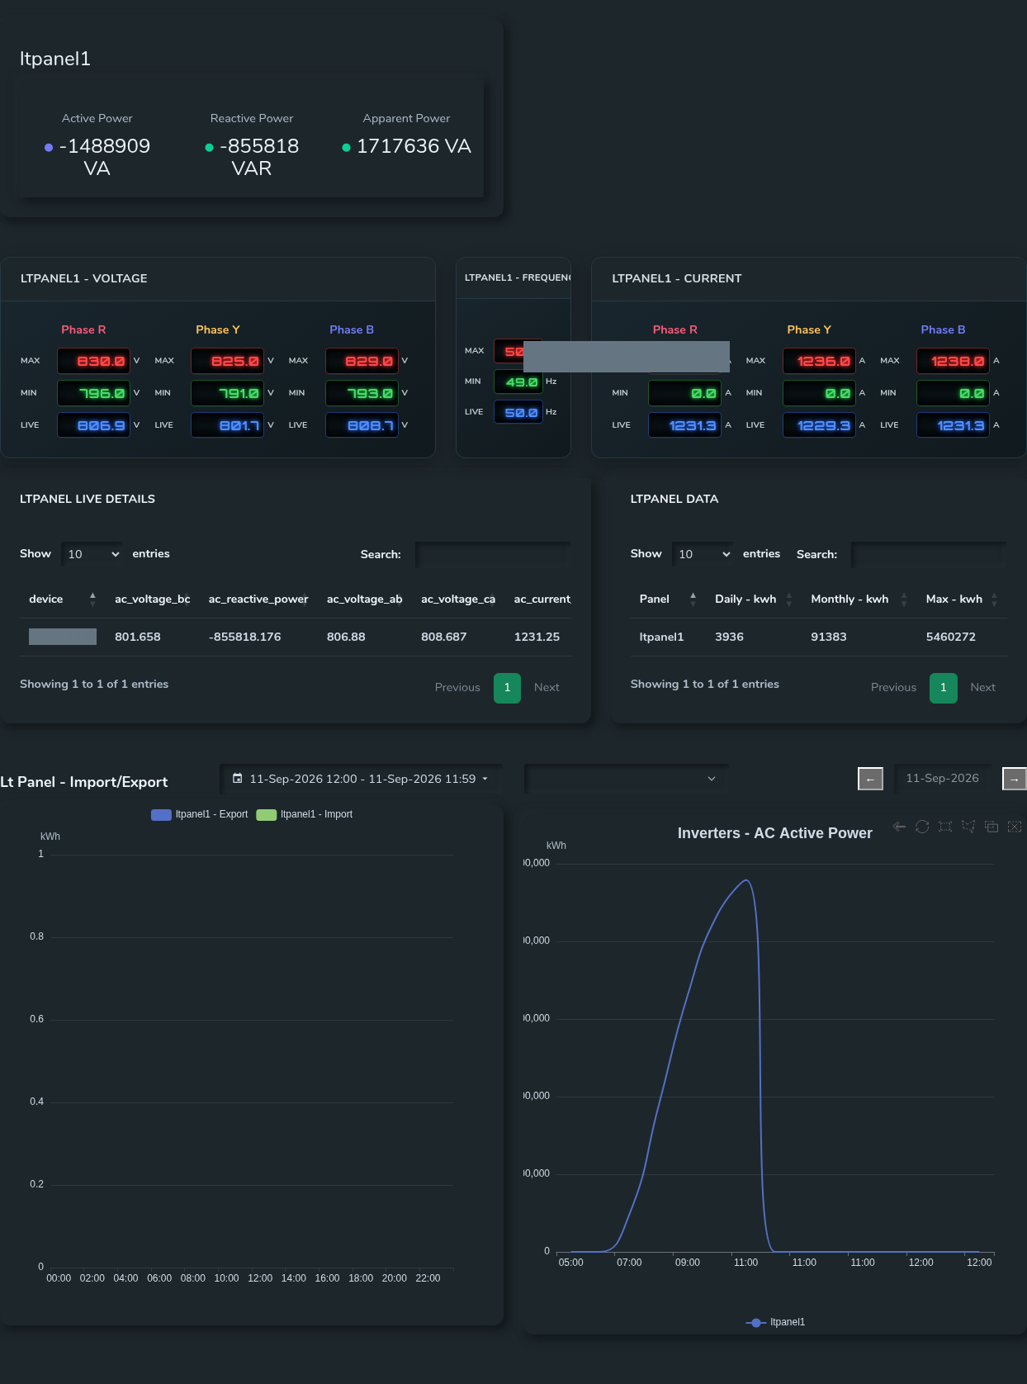Click the Phase B min voltage 793.0 display
Screen dimensions: 1027x1384
362,394
